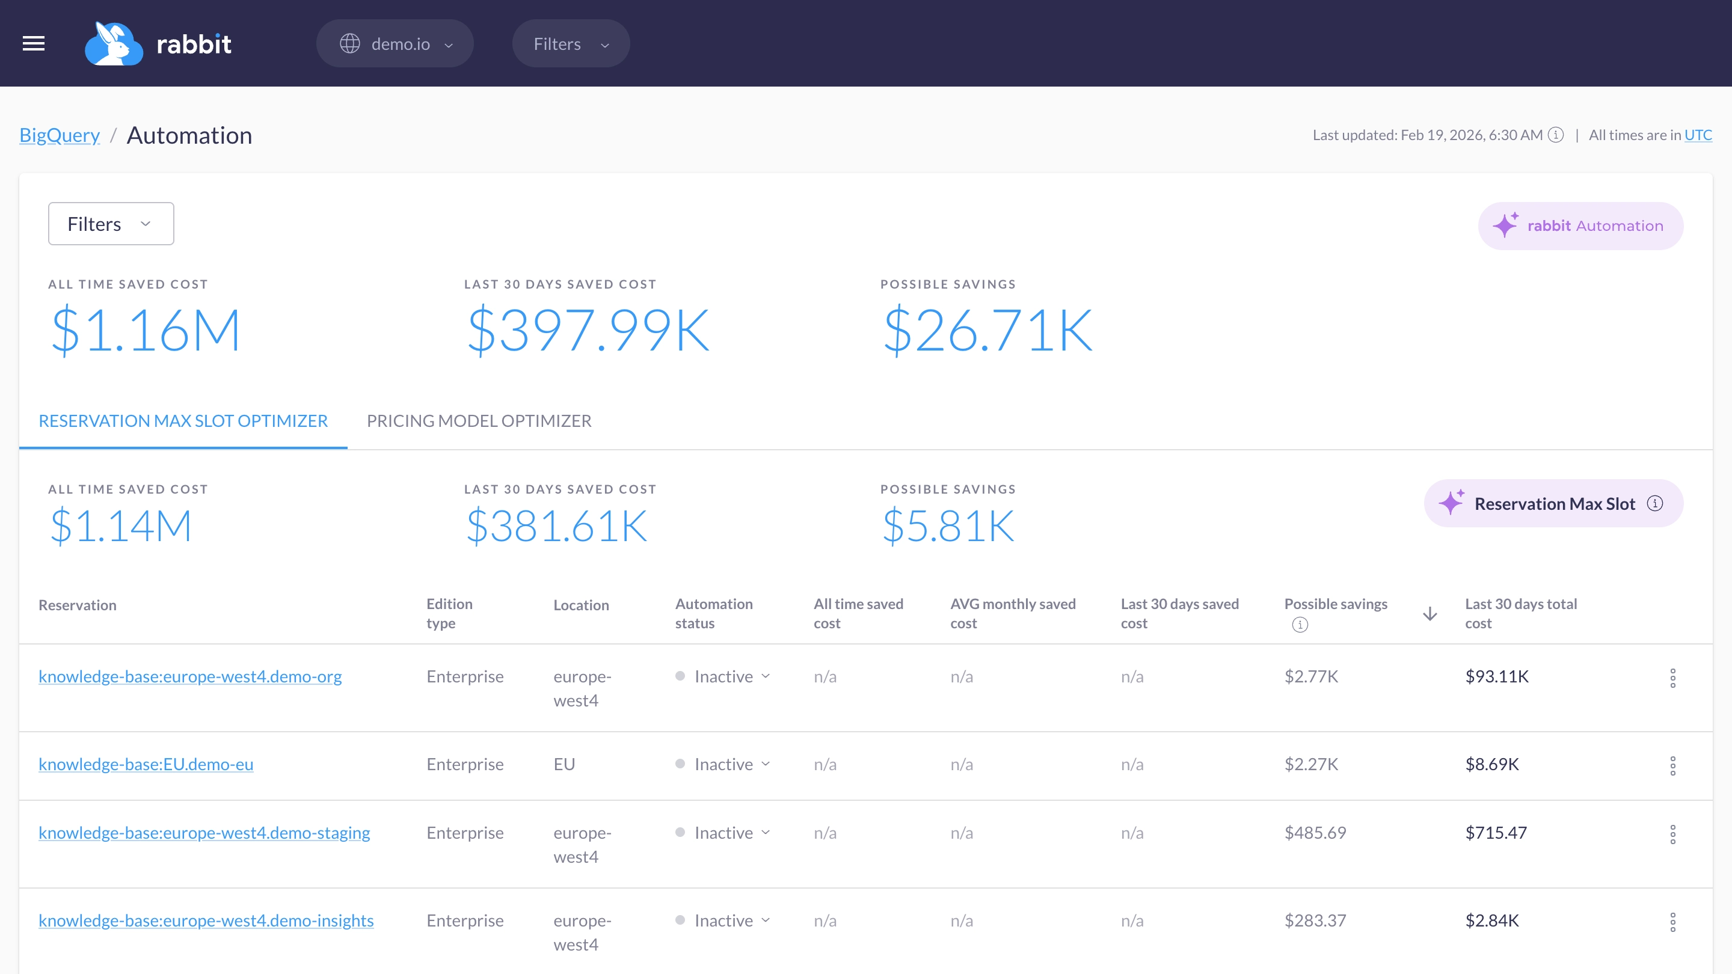Click the UTC timezone link
This screenshot has width=1732, height=974.
[x=1698, y=135]
